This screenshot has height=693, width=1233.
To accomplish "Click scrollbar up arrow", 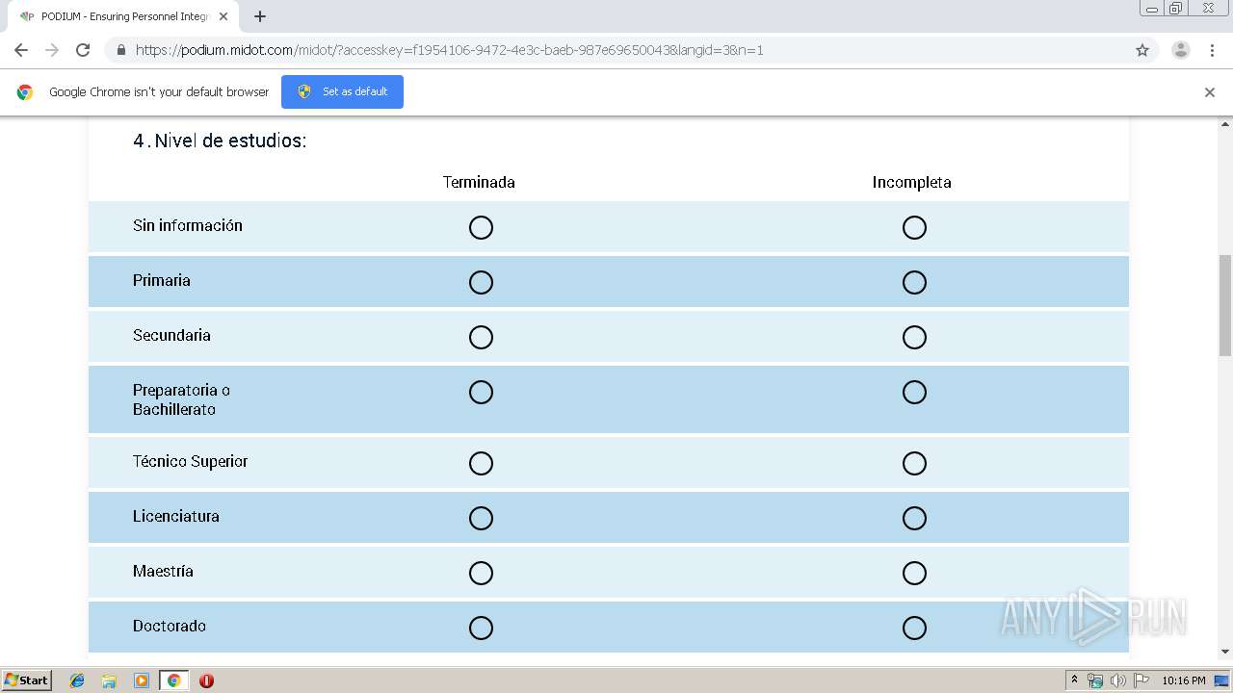I will pos(1225,124).
